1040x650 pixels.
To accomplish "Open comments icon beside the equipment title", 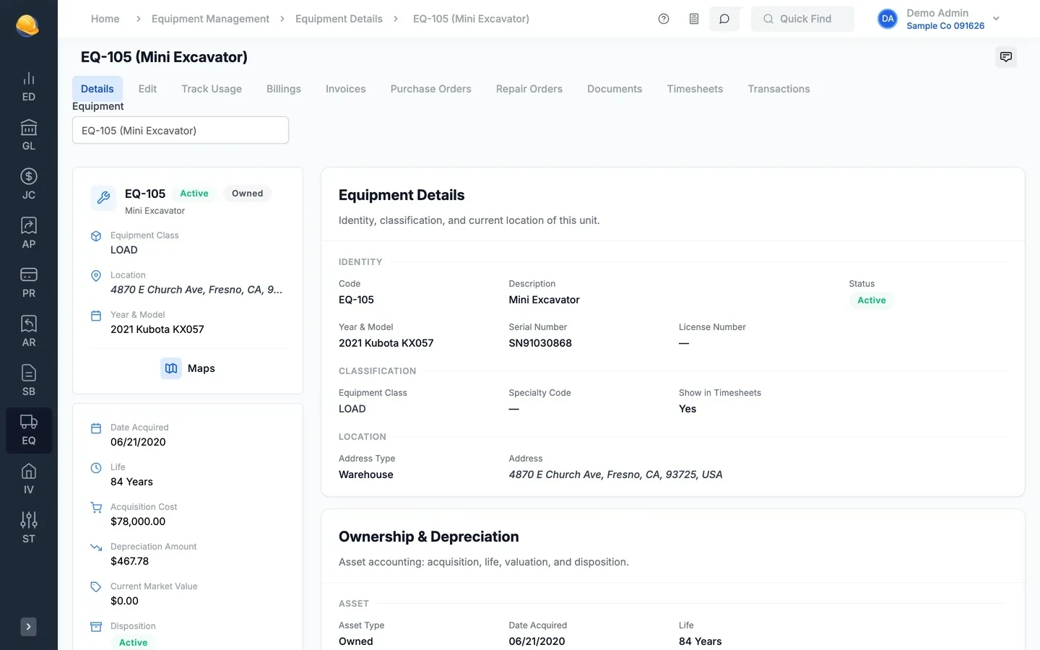I will [1006, 57].
